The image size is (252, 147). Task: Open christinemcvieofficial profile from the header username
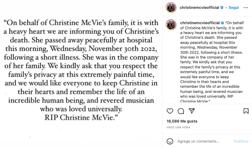click(x=200, y=7)
